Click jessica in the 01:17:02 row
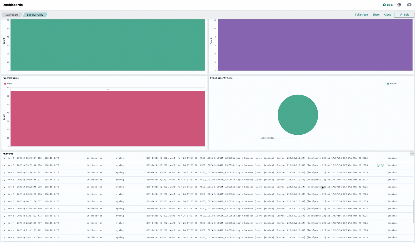Screen dimensions: 415x243 click(392, 216)
